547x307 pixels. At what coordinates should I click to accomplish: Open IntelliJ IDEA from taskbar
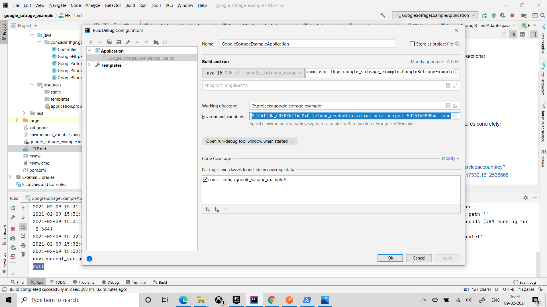[x=254, y=300]
